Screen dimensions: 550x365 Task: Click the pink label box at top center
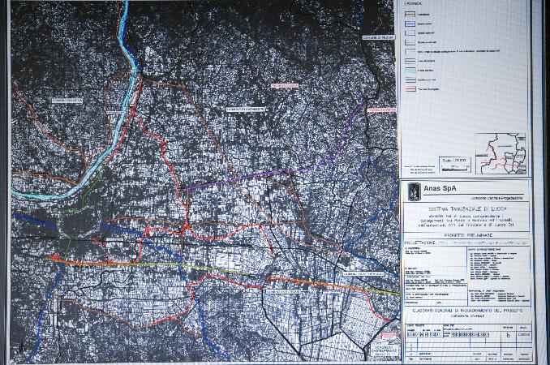point(285,84)
